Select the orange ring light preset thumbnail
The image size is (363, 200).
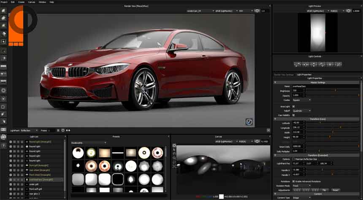(x=104, y=166)
